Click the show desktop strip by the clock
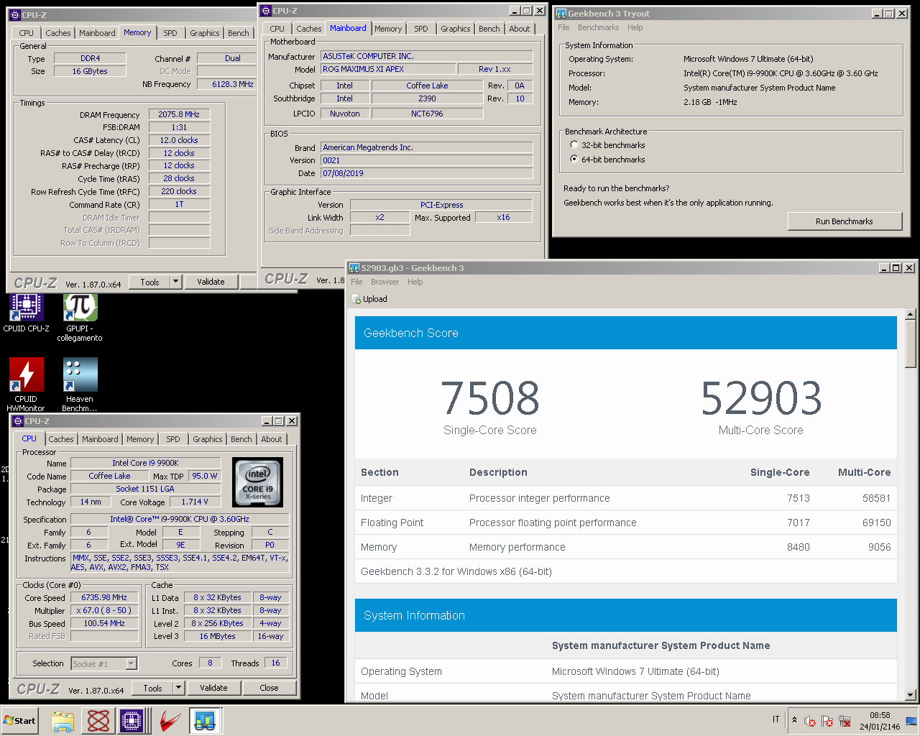 coord(911,721)
